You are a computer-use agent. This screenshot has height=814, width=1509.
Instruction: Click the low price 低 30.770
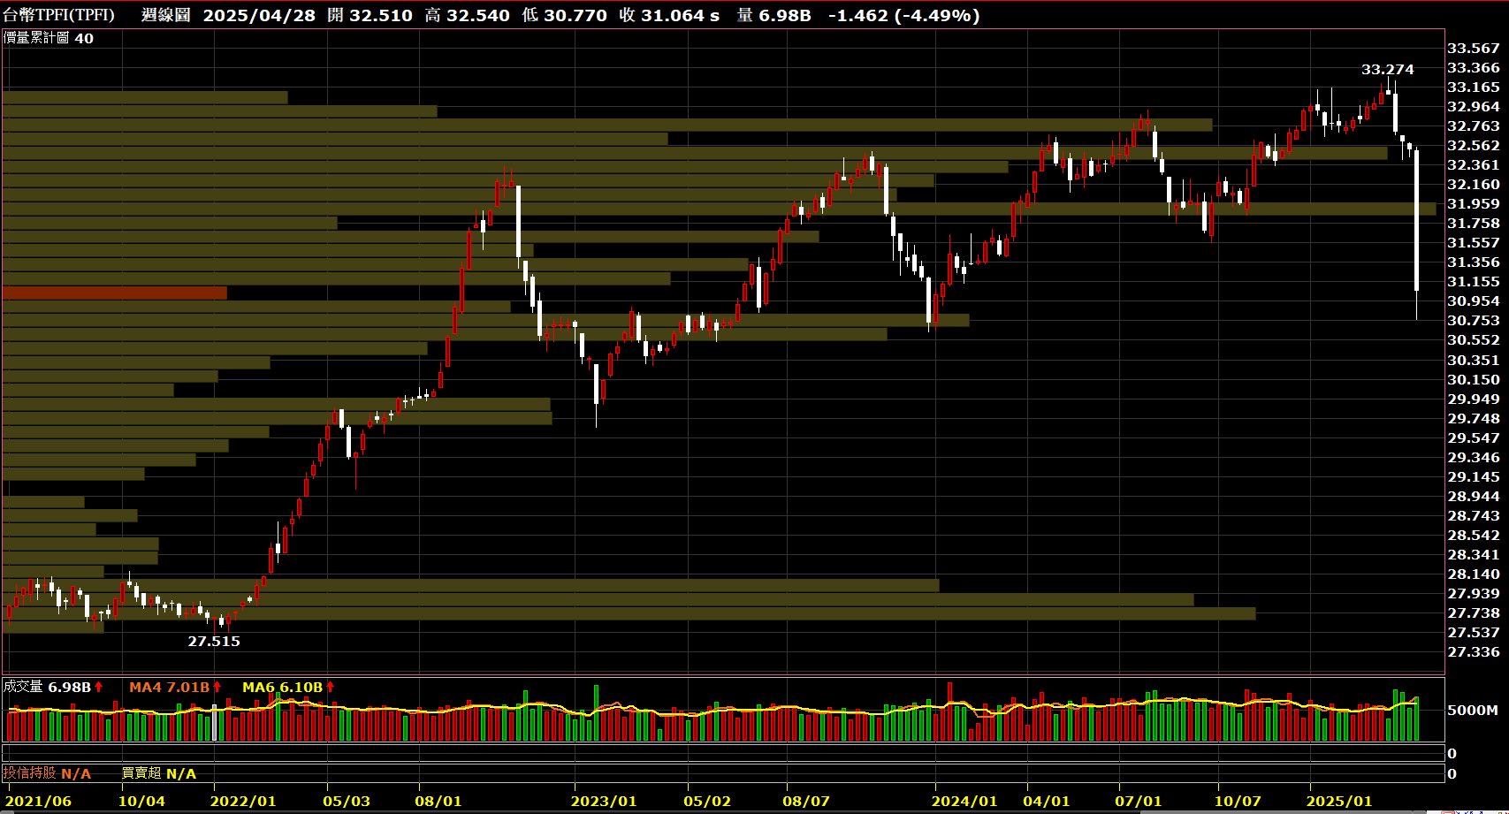pyautogui.click(x=564, y=15)
